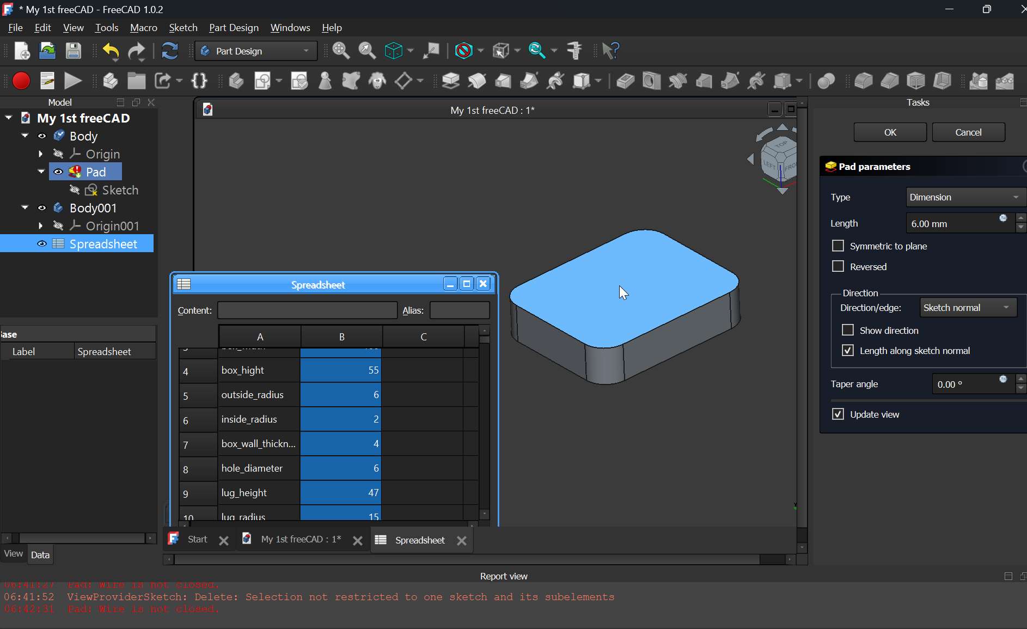The width and height of the screenshot is (1027, 629).
Task: Select the Sketch item under Pad
Action: click(120, 190)
